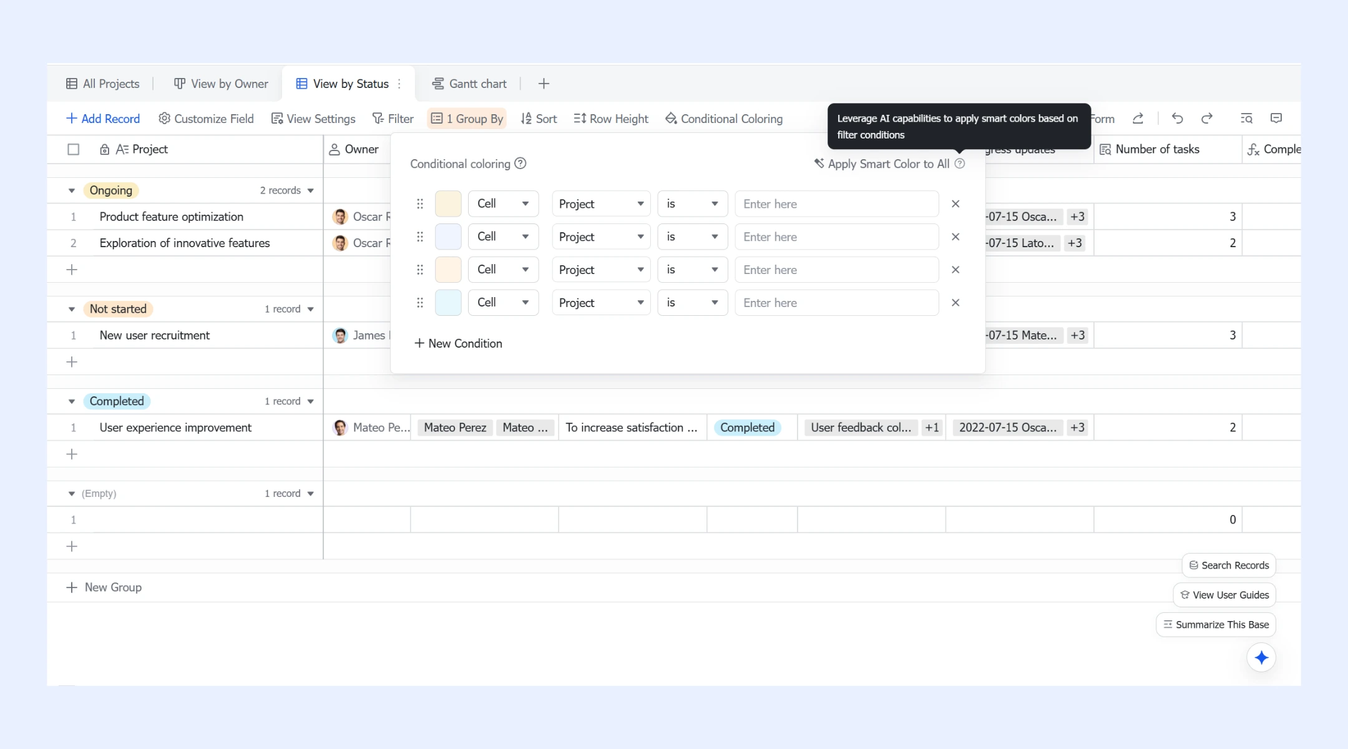The image size is (1348, 749).
Task: Click Summarize This Base button
Action: [1216, 625]
